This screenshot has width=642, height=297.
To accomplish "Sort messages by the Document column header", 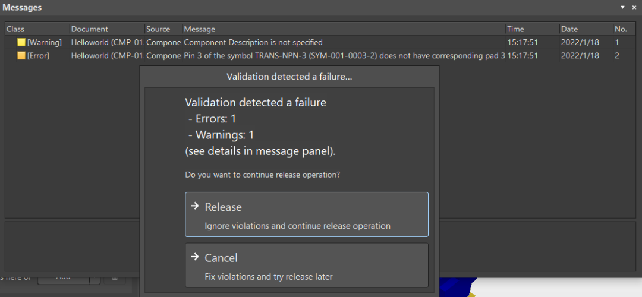I will pos(107,29).
